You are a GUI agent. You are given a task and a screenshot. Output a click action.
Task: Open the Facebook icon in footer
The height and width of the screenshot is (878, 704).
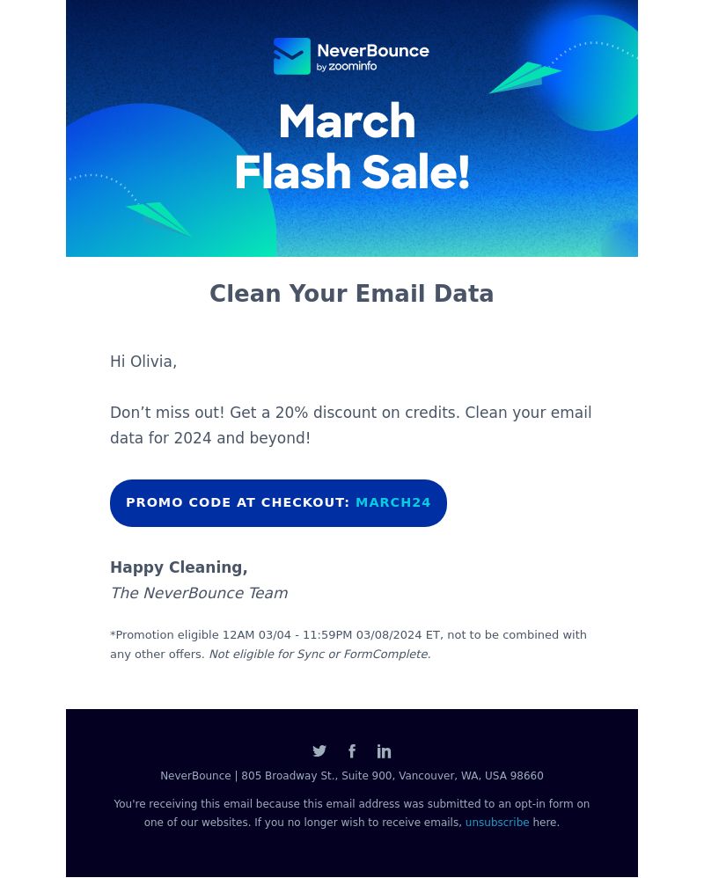coord(352,751)
